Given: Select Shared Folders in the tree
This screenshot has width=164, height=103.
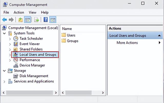Looking at the screenshot, I should click(x=31, y=49).
